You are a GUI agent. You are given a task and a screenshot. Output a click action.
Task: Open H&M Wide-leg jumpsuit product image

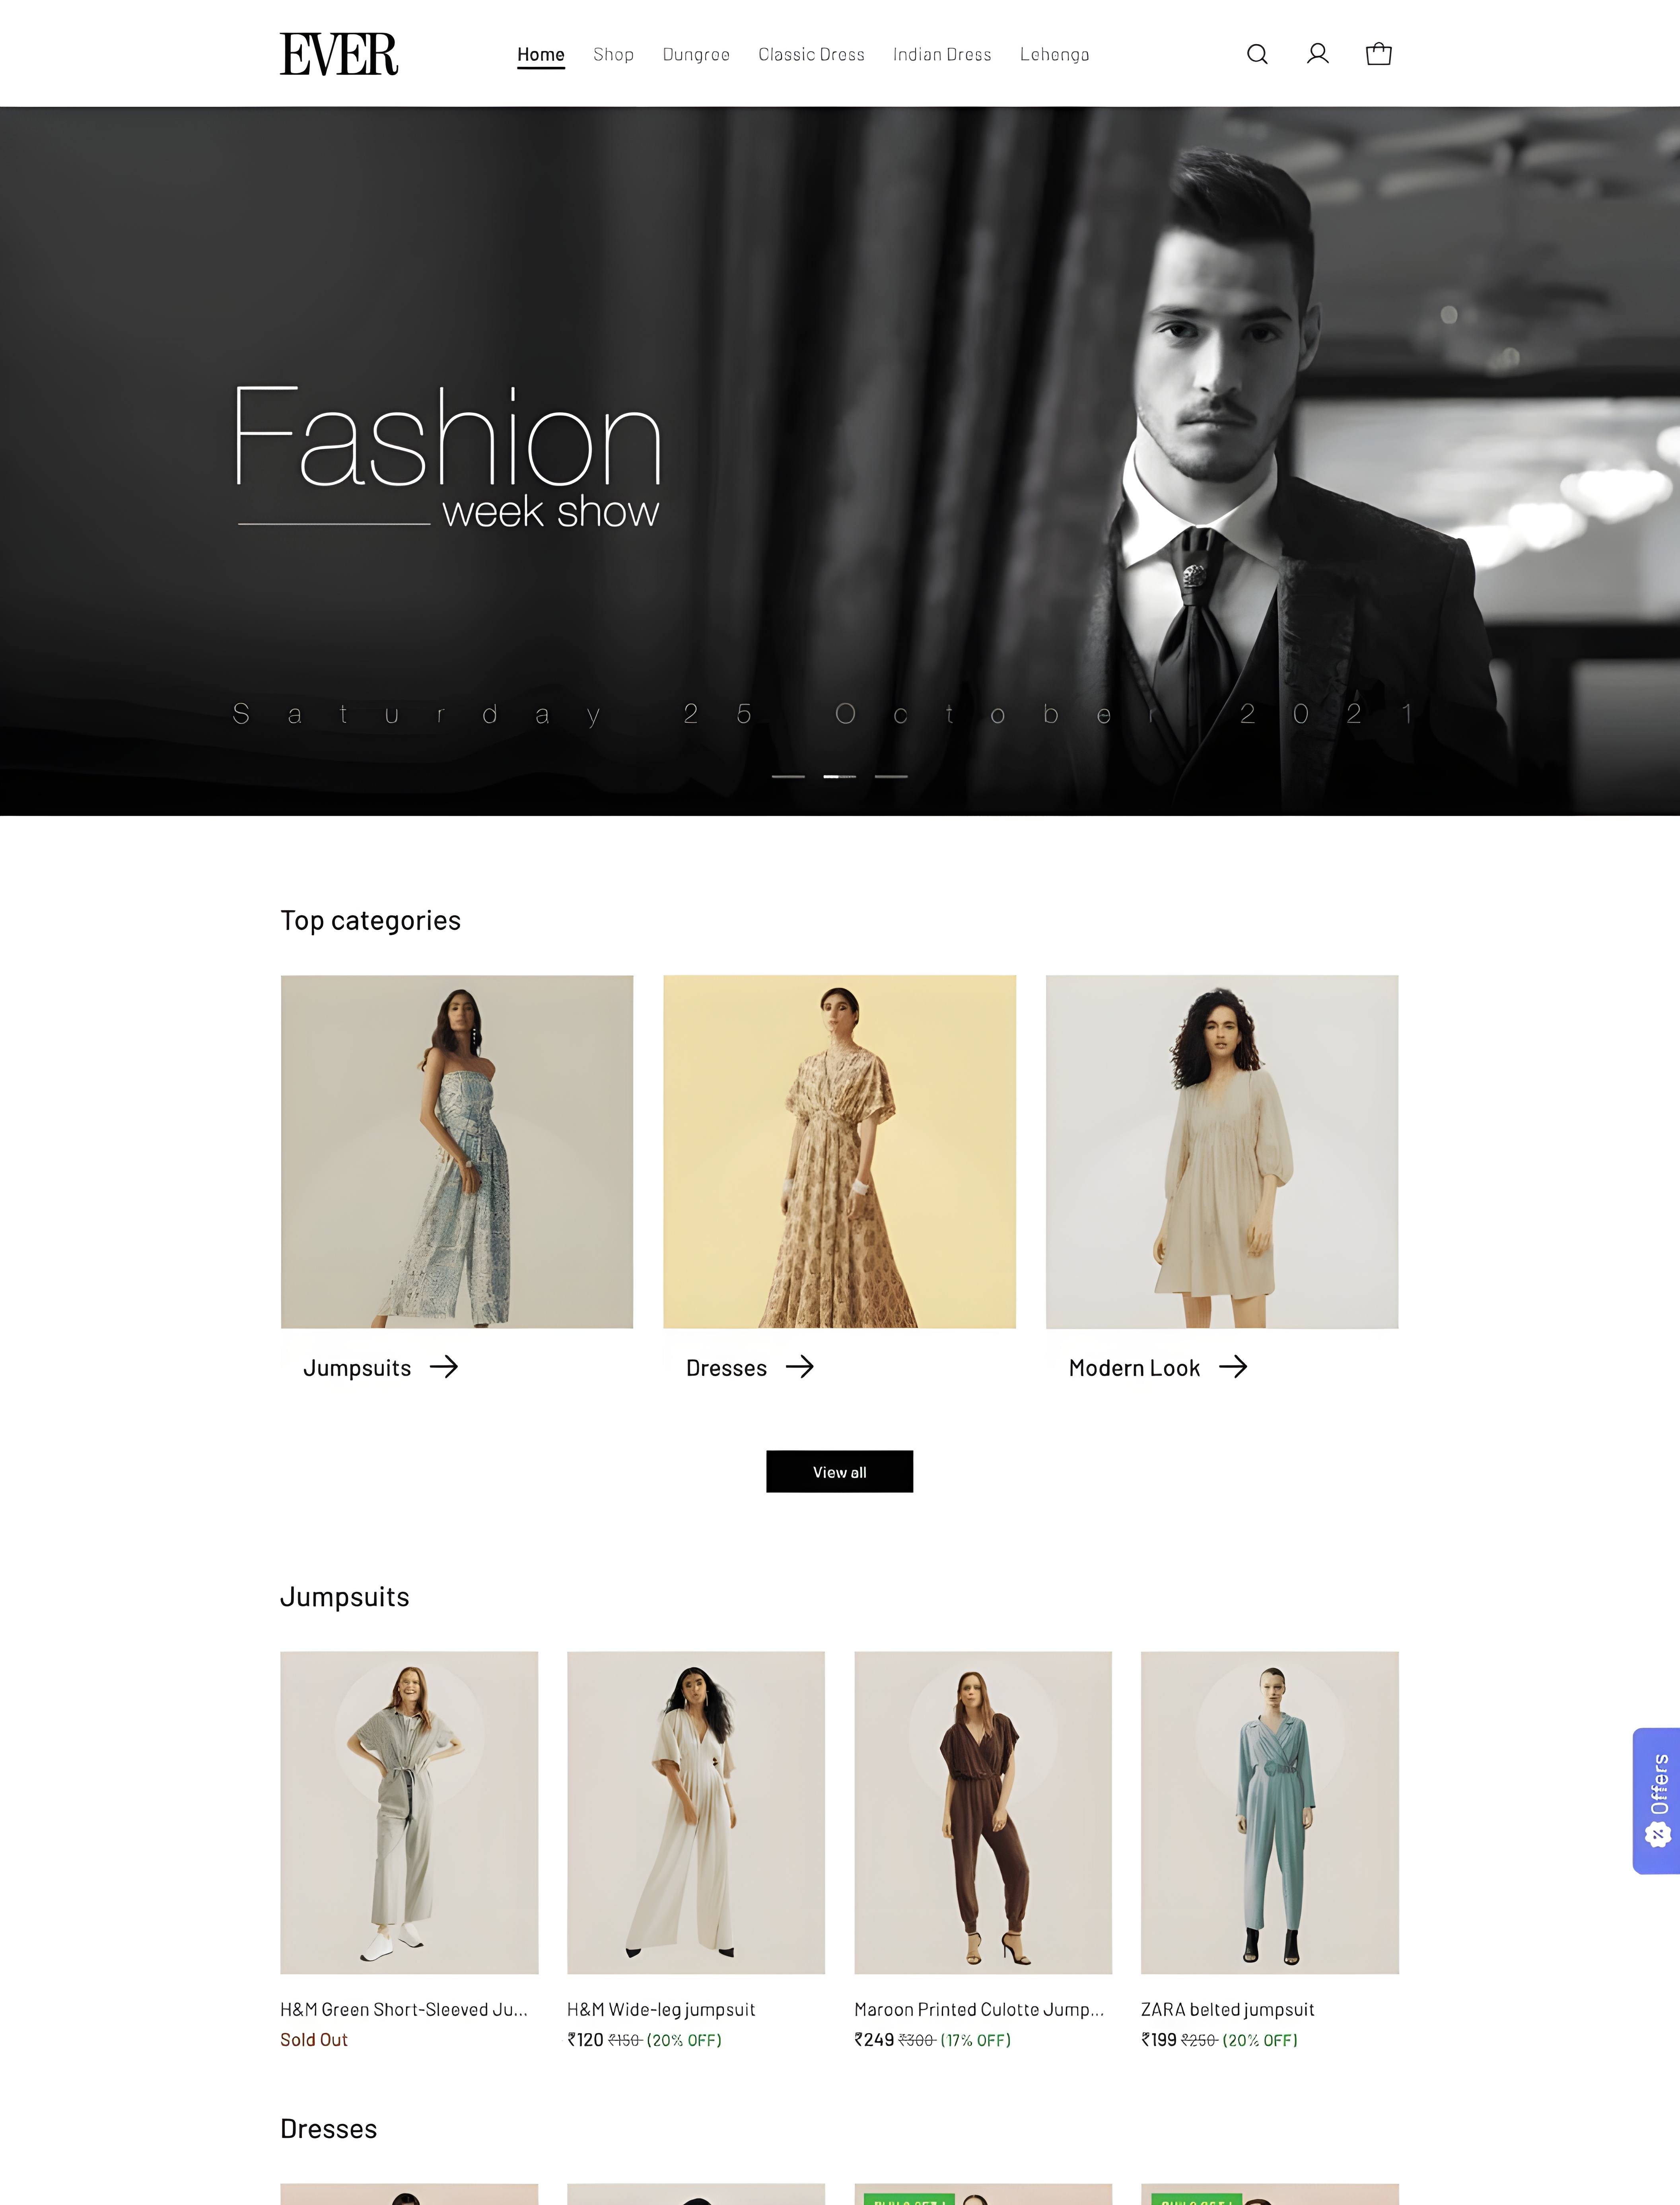696,1812
